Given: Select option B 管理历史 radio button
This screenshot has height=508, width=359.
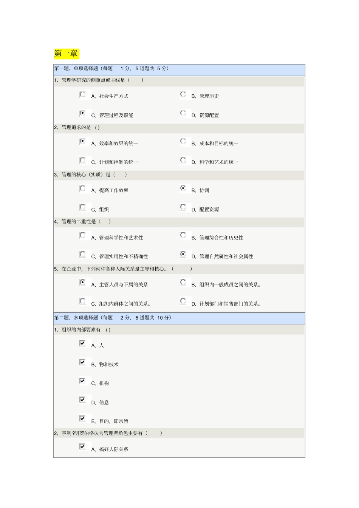Looking at the screenshot, I should (x=183, y=94).
